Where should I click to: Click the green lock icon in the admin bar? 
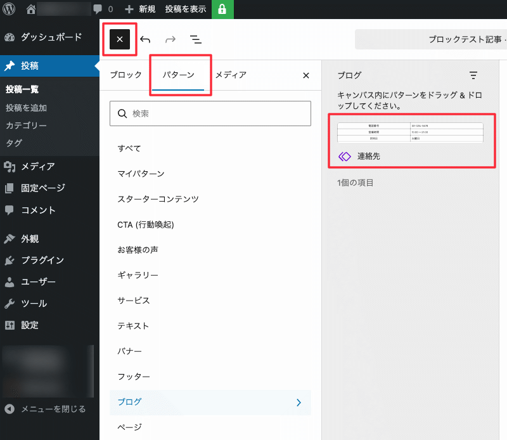(222, 10)
